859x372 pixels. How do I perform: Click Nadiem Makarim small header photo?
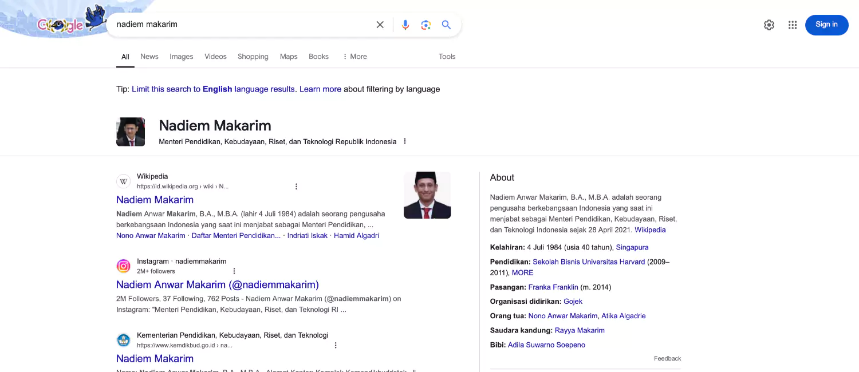click(x=131, y=132)
